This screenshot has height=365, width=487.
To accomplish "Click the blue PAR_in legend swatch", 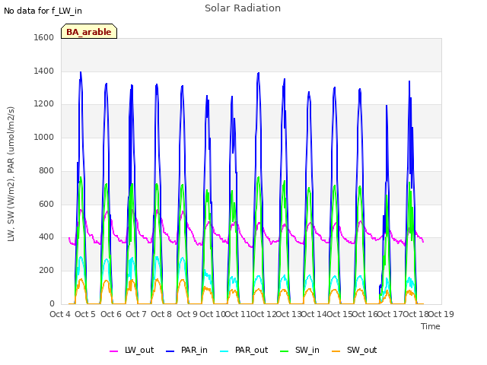I will point(170,351).
